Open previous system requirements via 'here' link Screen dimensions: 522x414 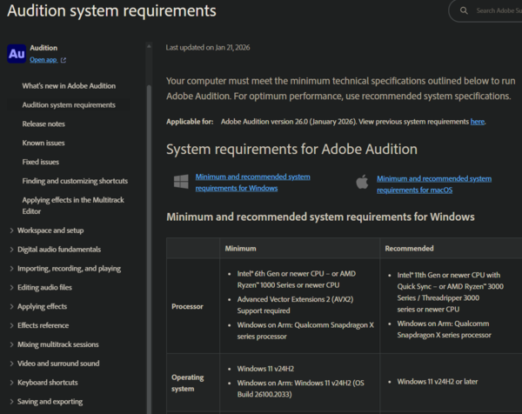(x=477, y=122)
